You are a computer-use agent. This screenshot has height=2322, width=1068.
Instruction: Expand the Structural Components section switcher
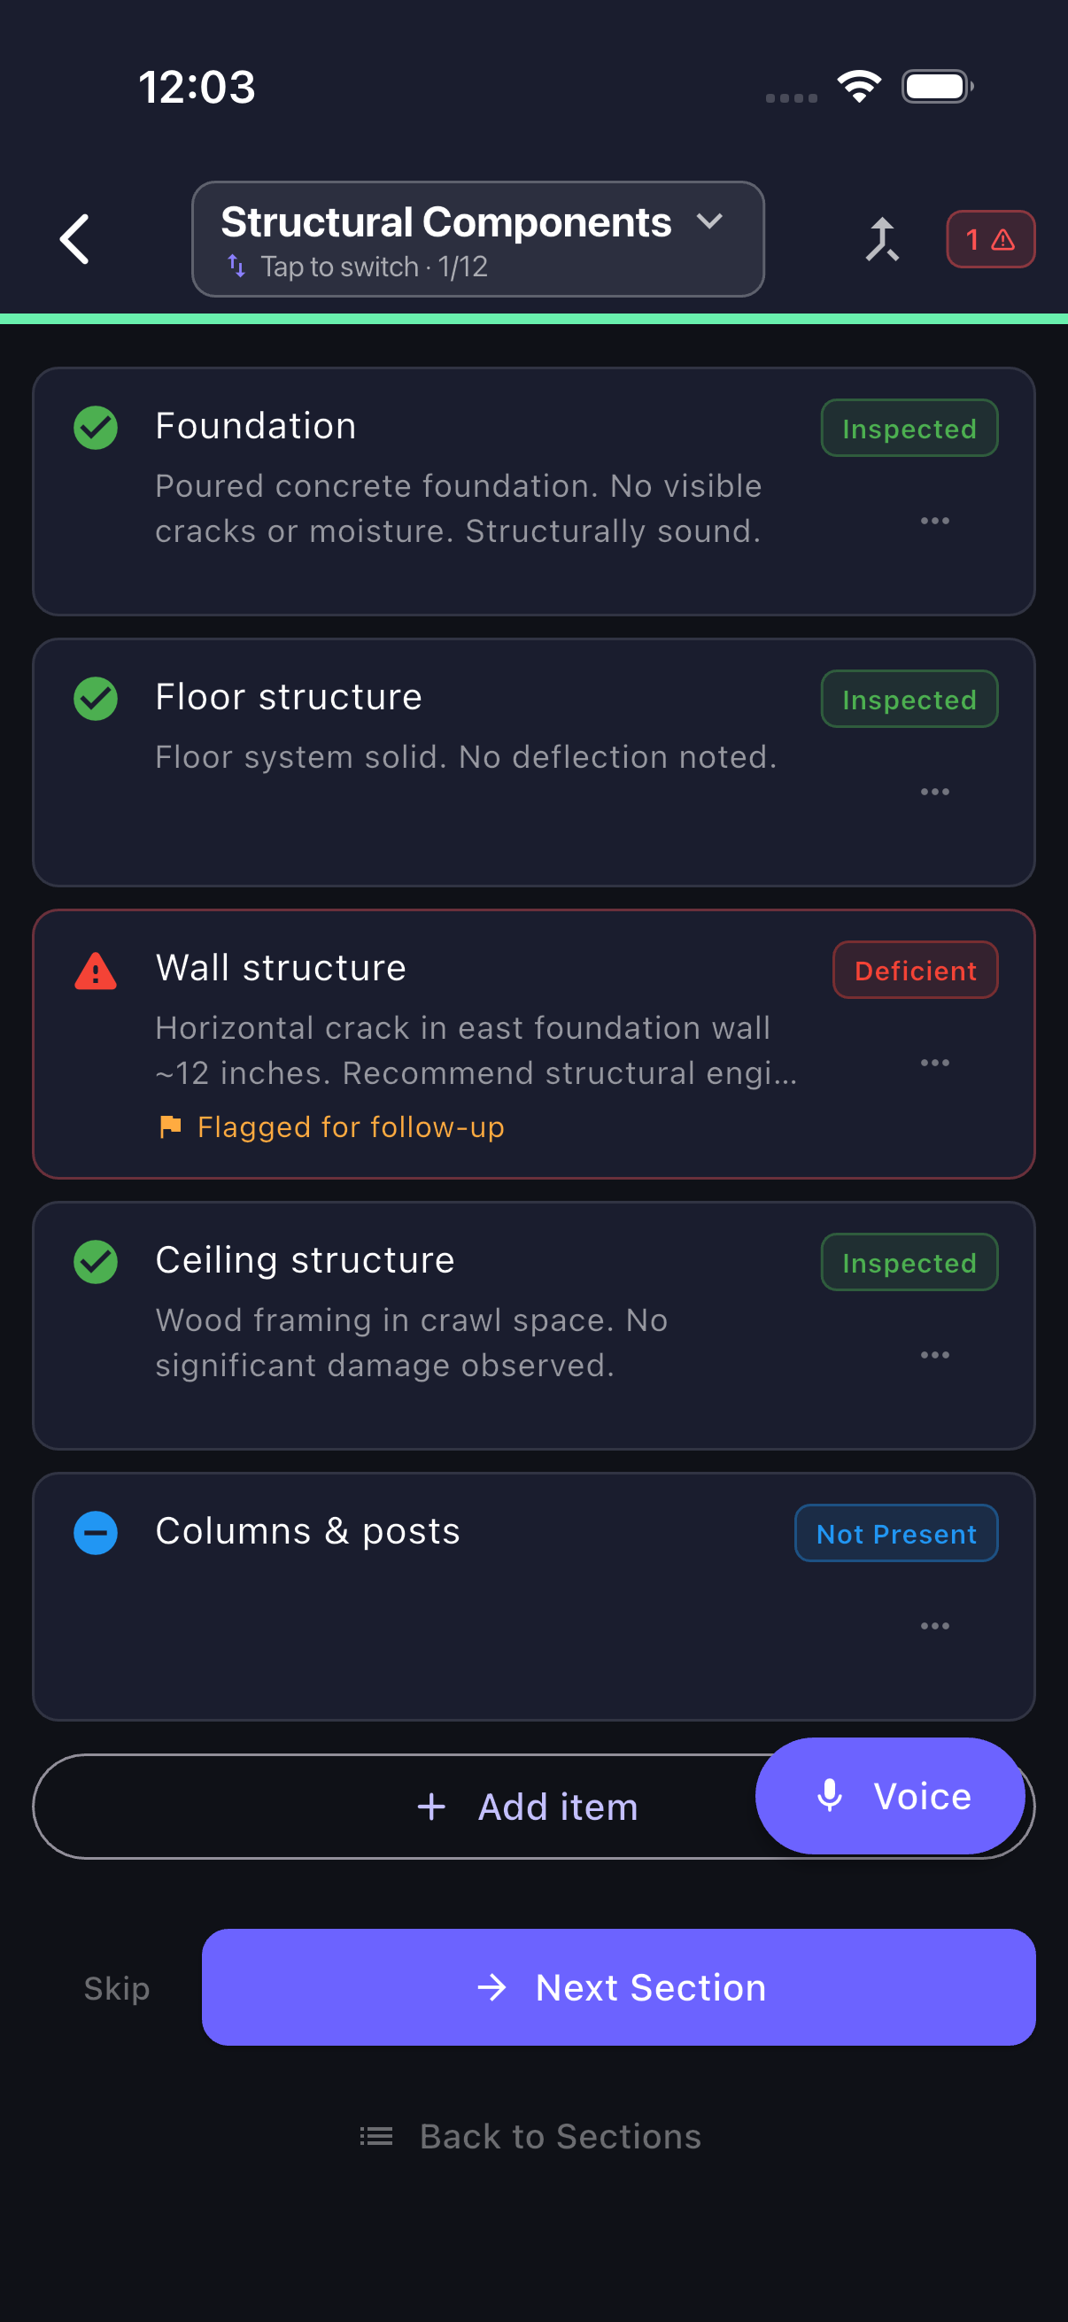coord(477,239)
